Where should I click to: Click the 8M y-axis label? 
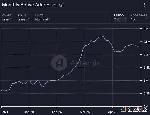click(146, 29)
